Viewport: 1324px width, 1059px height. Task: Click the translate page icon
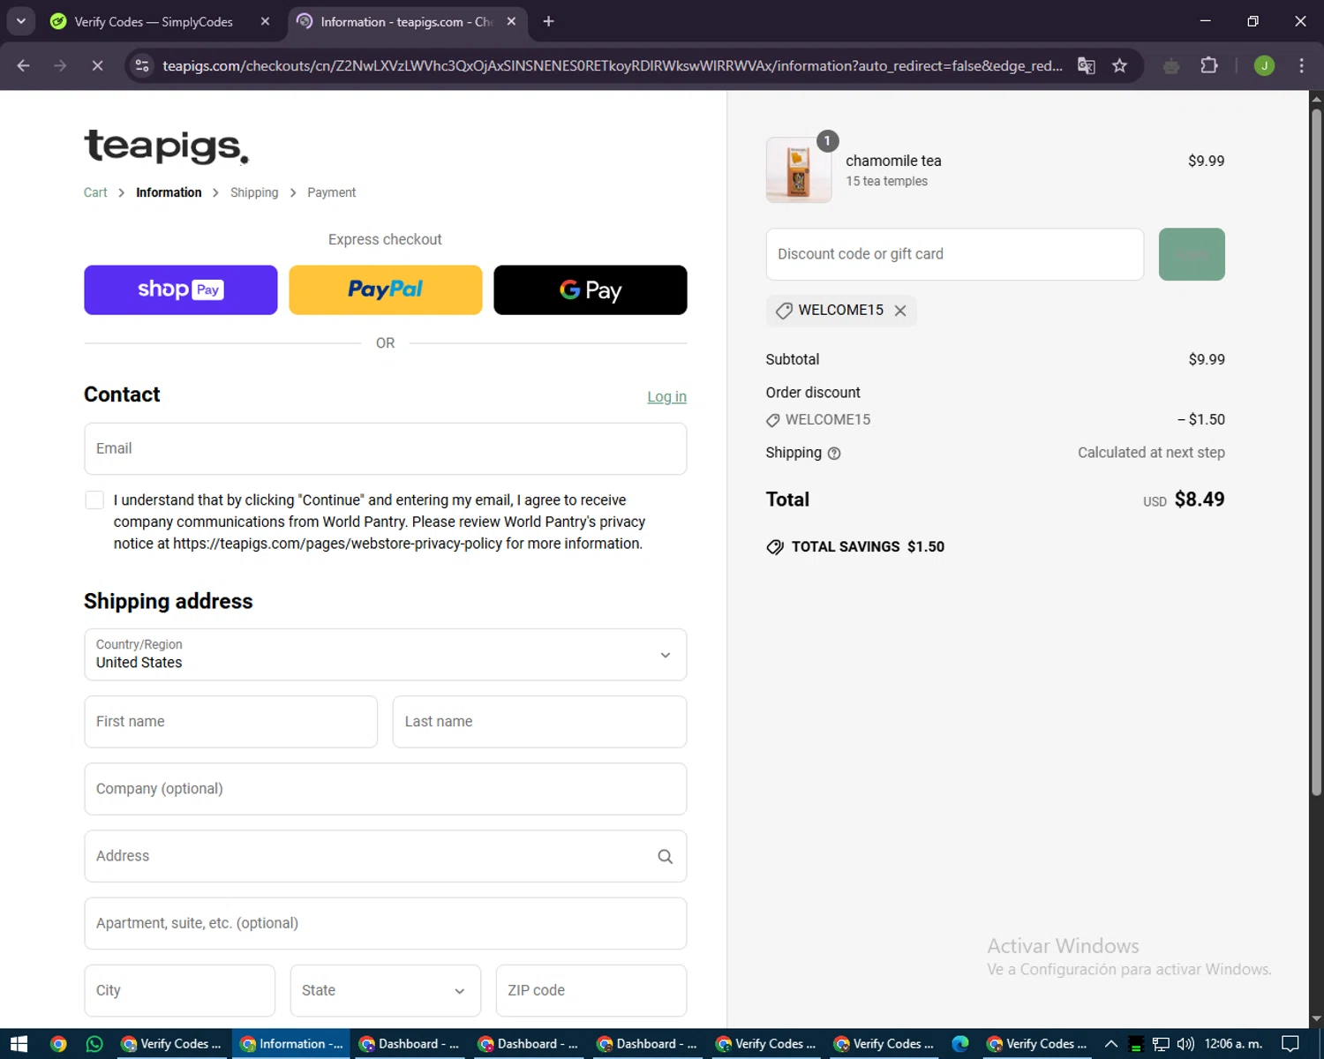tap(1087, 65)
